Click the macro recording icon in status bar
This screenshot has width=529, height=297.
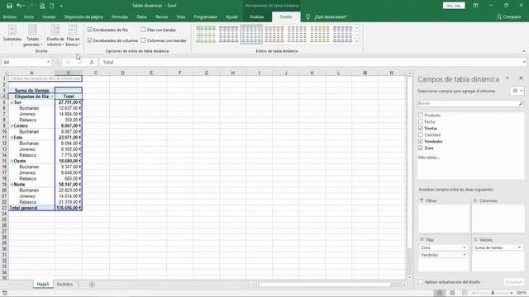click(5, 293)
